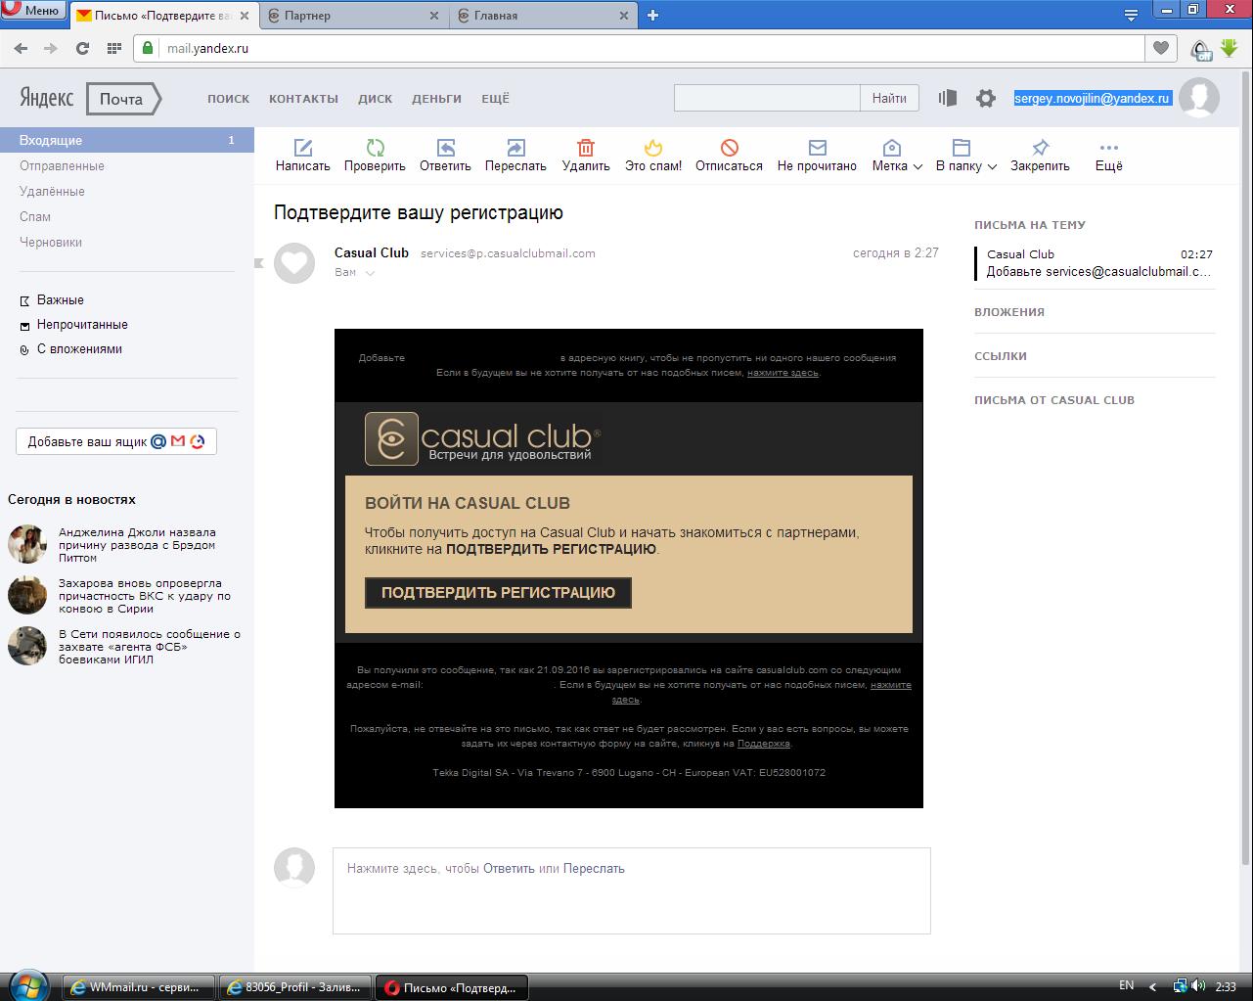Open a new browser tab with plus

click(x=652, y=15)
